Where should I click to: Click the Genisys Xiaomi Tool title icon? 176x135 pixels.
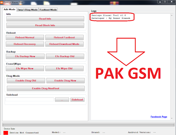[x=2, y=2]
